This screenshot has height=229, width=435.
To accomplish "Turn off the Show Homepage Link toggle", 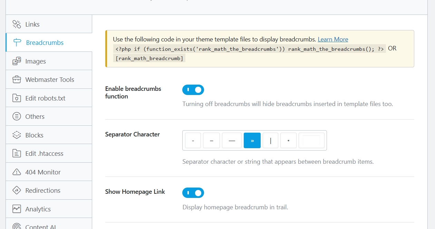I will click(x=193, y=193).
